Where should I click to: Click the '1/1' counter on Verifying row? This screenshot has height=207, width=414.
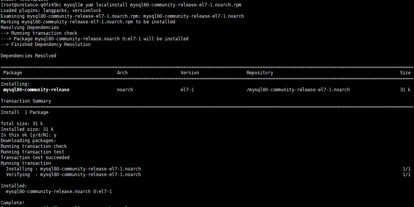coord(406,175)
